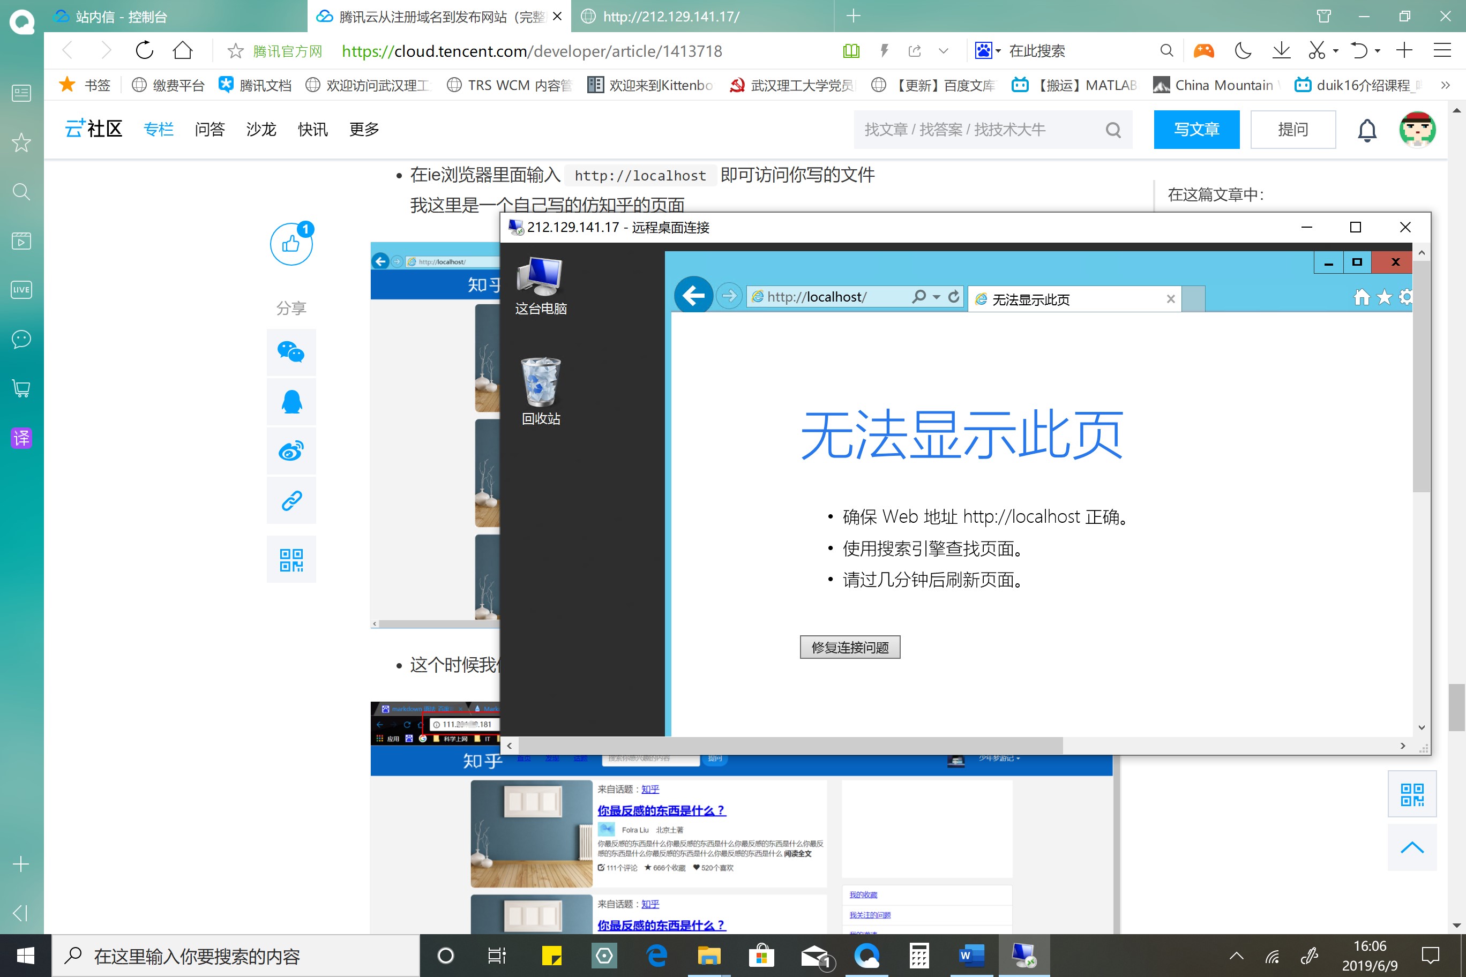The width and height of the screenshot is (1466, 977).
Task: Open sidebar LIVE icon
Action: 21,290
